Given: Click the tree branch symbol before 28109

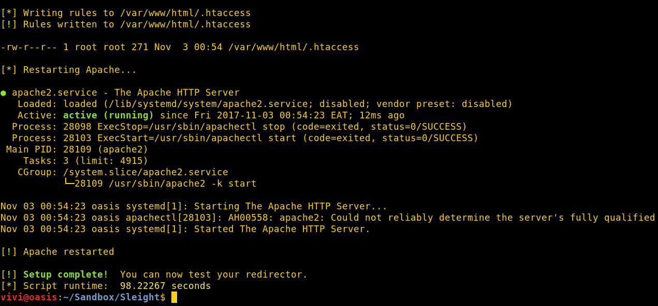Looking at the screenshot, I should (69, 183).
